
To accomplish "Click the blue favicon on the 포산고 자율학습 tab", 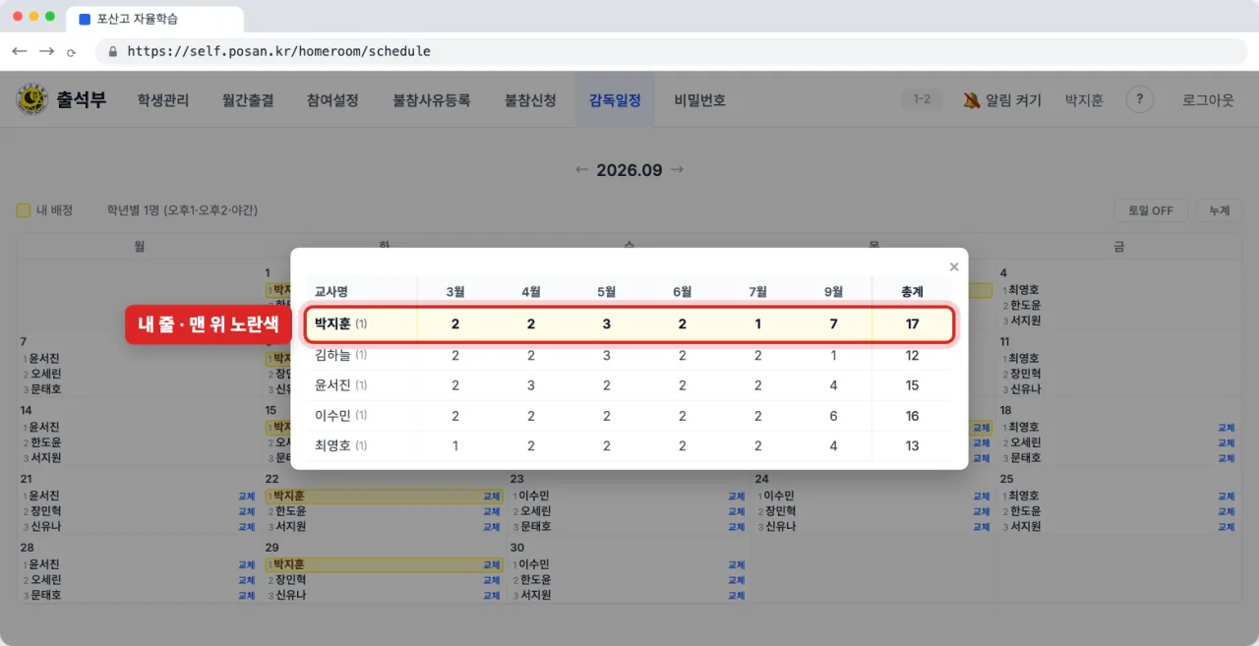I will point(84,19).
